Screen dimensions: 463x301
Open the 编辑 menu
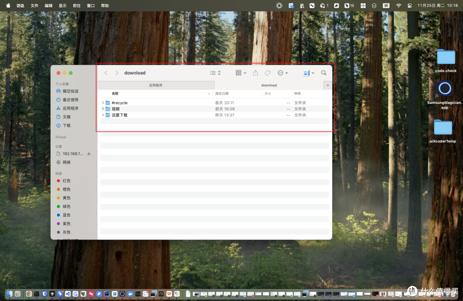48,5
